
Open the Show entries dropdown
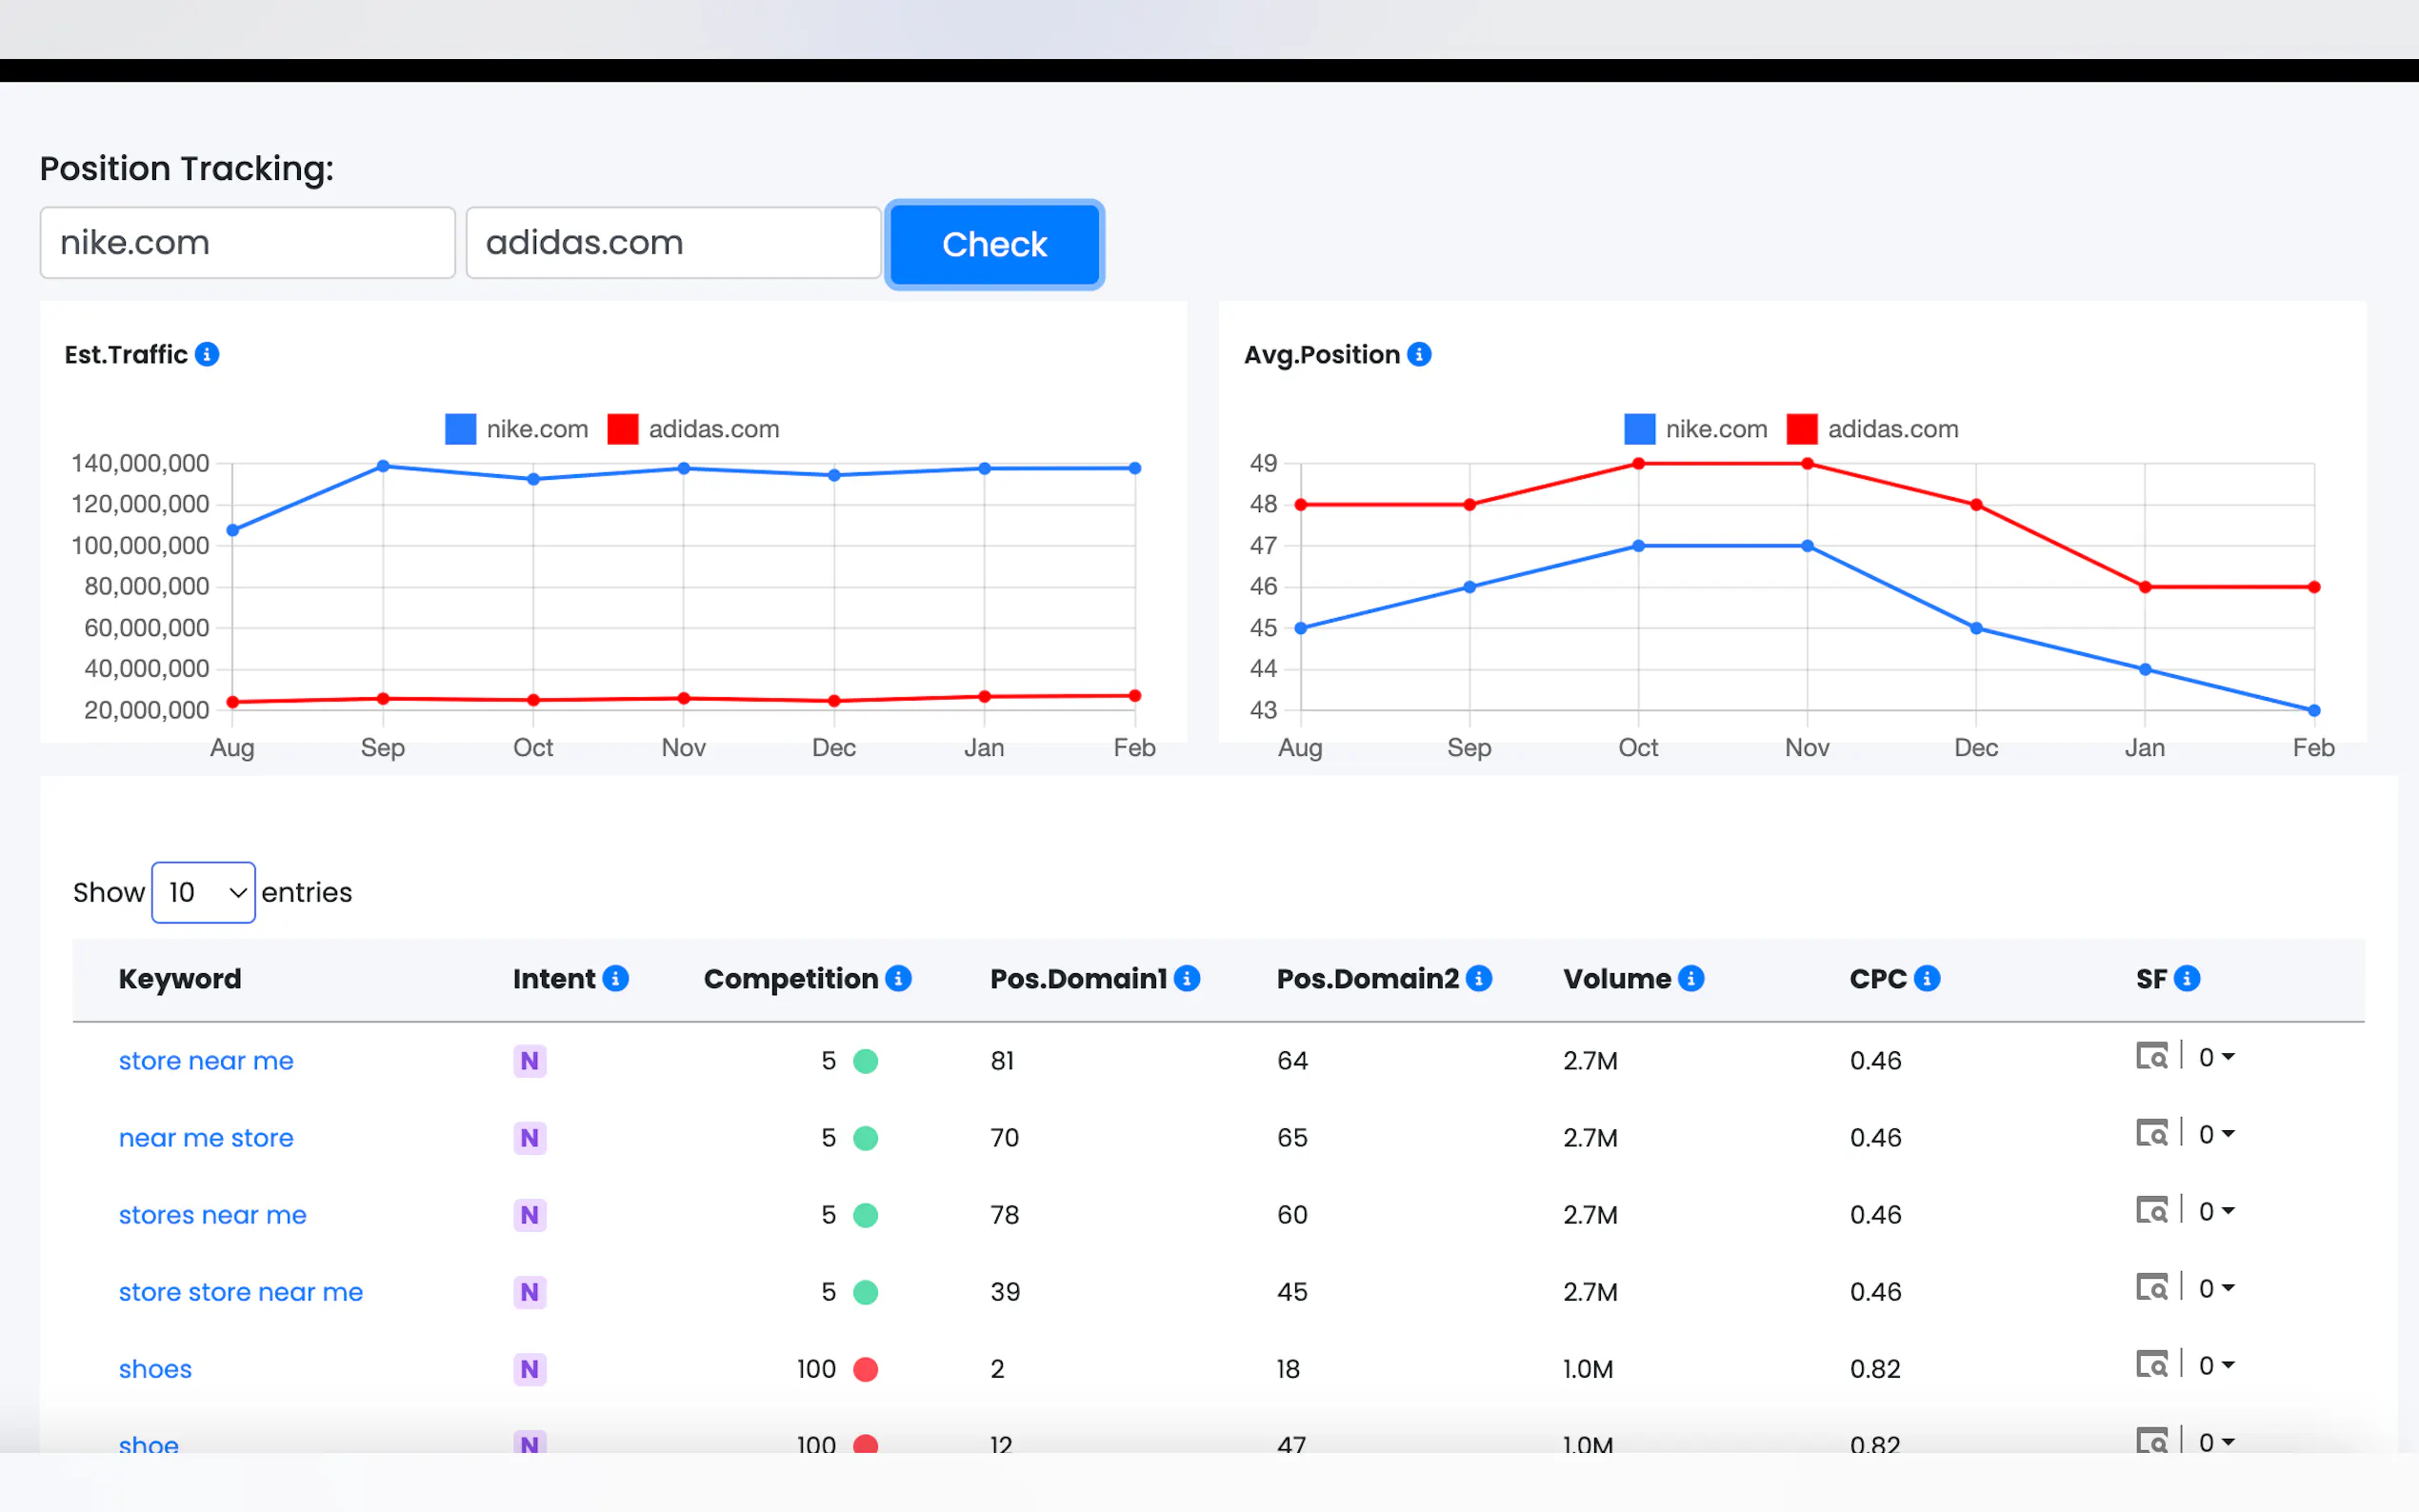pos(204,892)
